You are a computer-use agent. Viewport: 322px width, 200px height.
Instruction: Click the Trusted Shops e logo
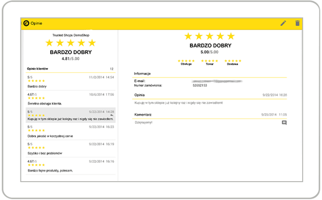[x=26, y=23]
